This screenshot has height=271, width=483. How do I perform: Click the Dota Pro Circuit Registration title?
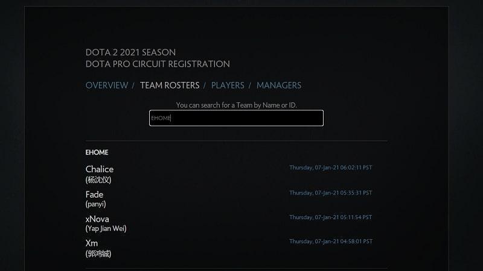158,64
